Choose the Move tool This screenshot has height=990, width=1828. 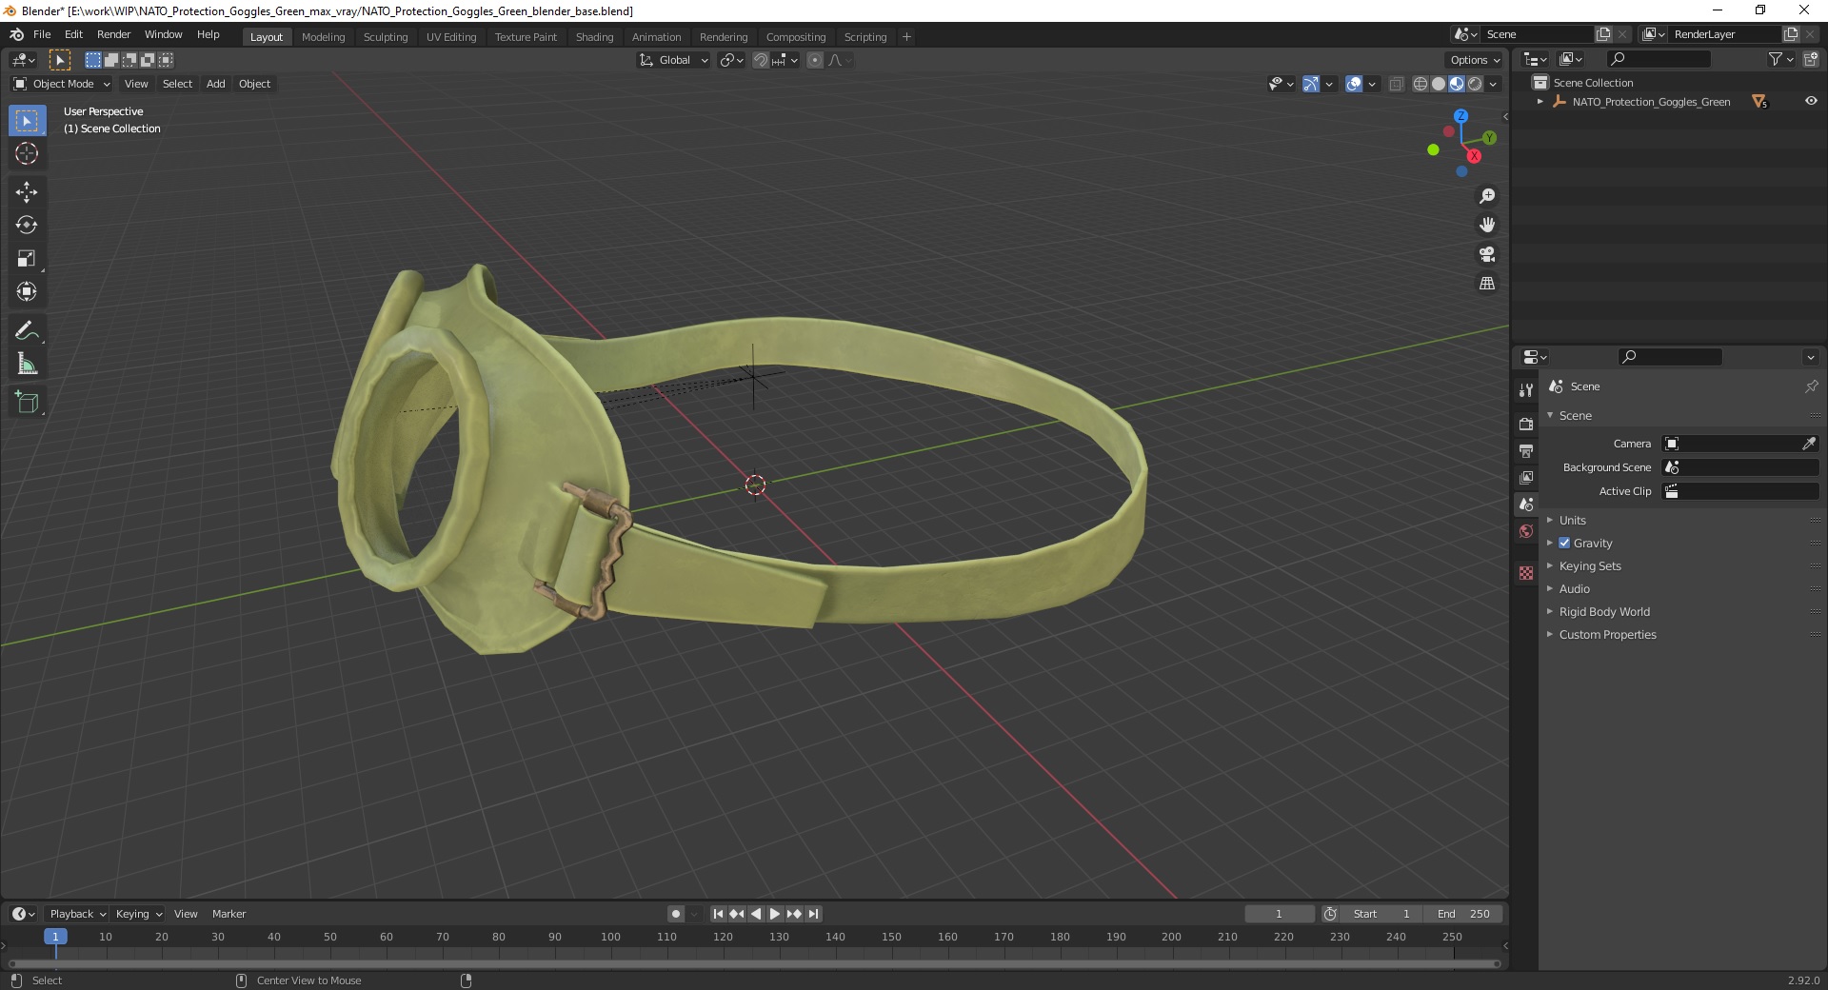pos(27,192)
